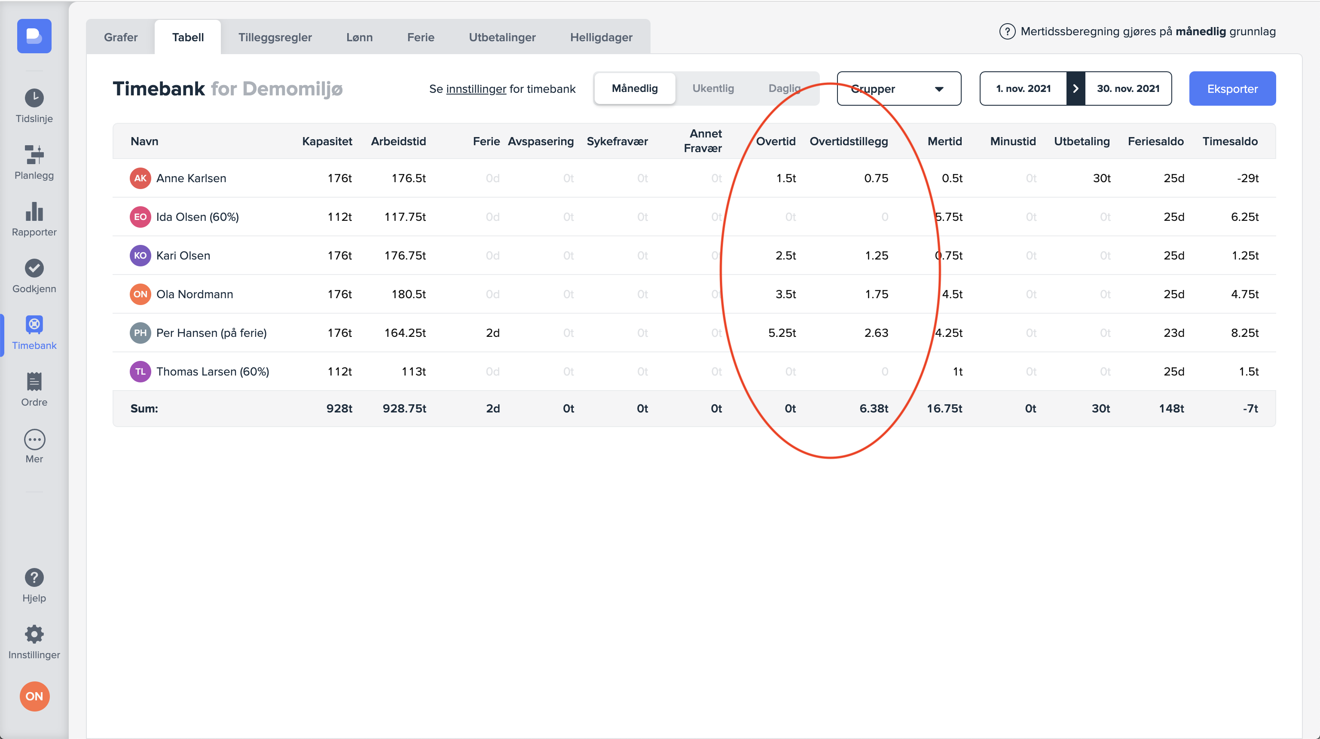Click the orange ON user avatar
1320x739 pixels.
click(x=34, y=696)
